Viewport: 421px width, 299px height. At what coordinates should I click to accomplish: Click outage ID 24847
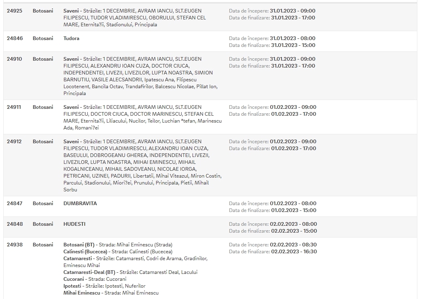15,204
